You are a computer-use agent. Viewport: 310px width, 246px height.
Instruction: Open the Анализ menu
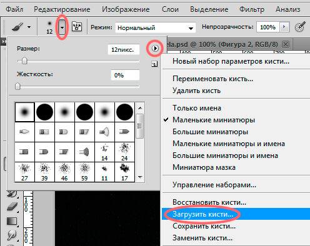pos(287,9)
